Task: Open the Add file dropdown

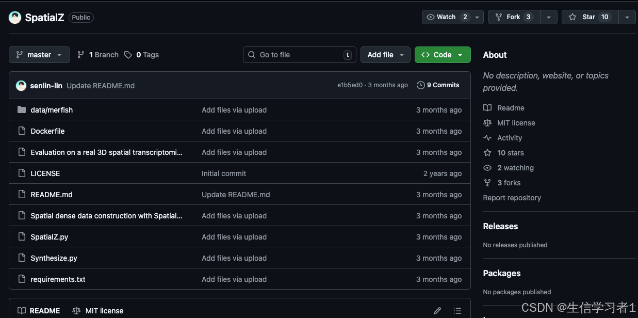Action: (385, 55)
